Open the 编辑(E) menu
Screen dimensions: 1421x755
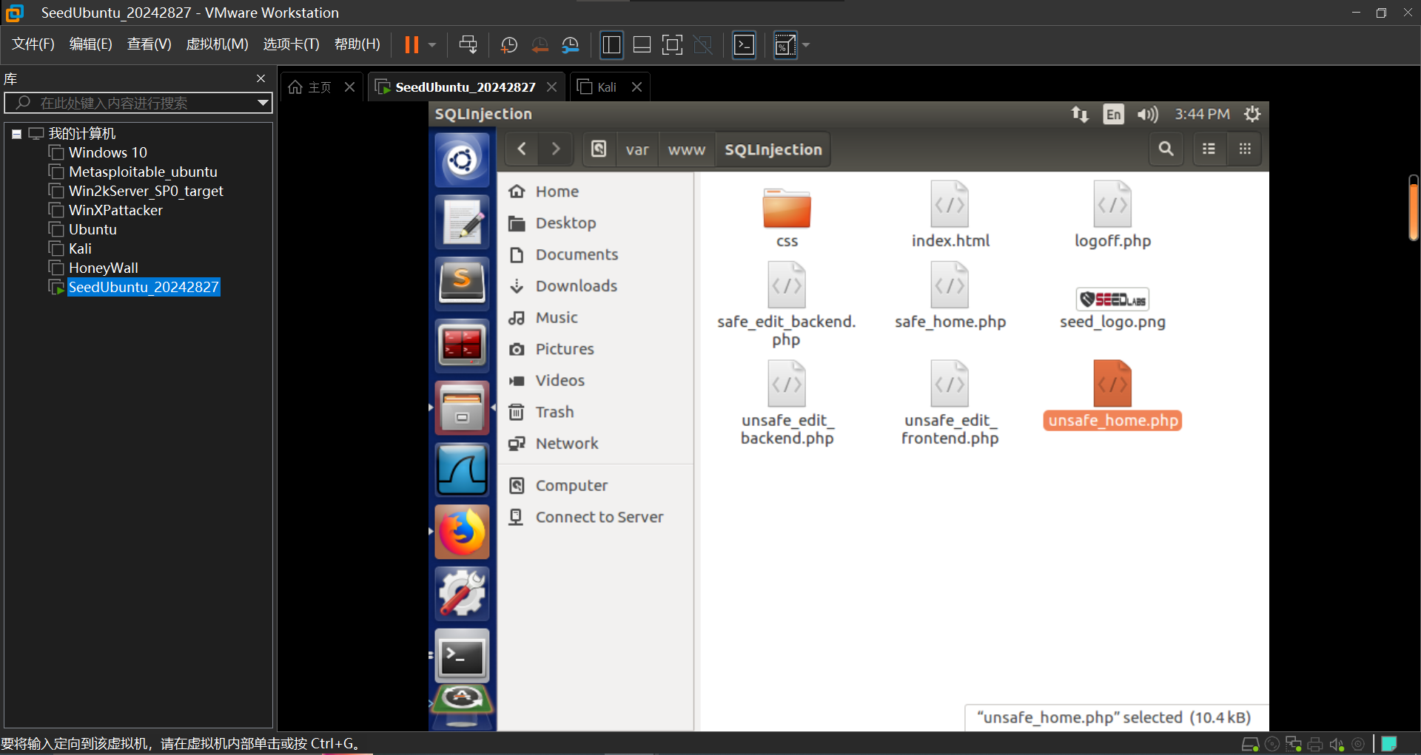pos(90,44)
